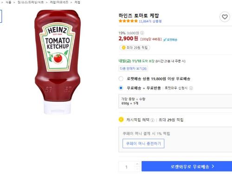232x174 pixels.
Task: Open the 11,864개 상품평 reviews link
Action: tap(150, 21)
